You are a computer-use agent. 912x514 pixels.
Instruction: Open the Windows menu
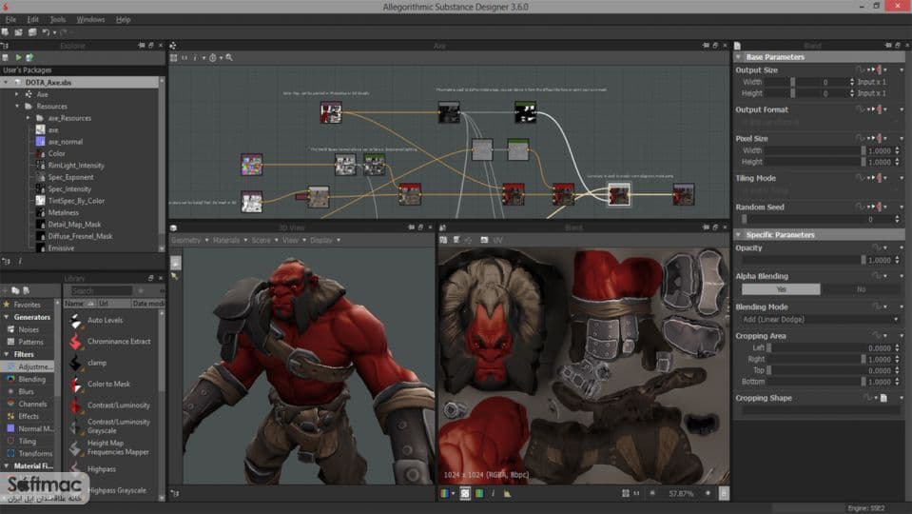pos(90,20)
